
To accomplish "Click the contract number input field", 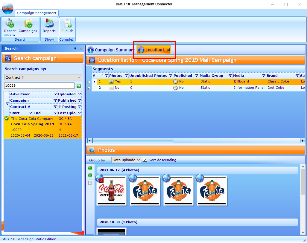I will [39, 86].
